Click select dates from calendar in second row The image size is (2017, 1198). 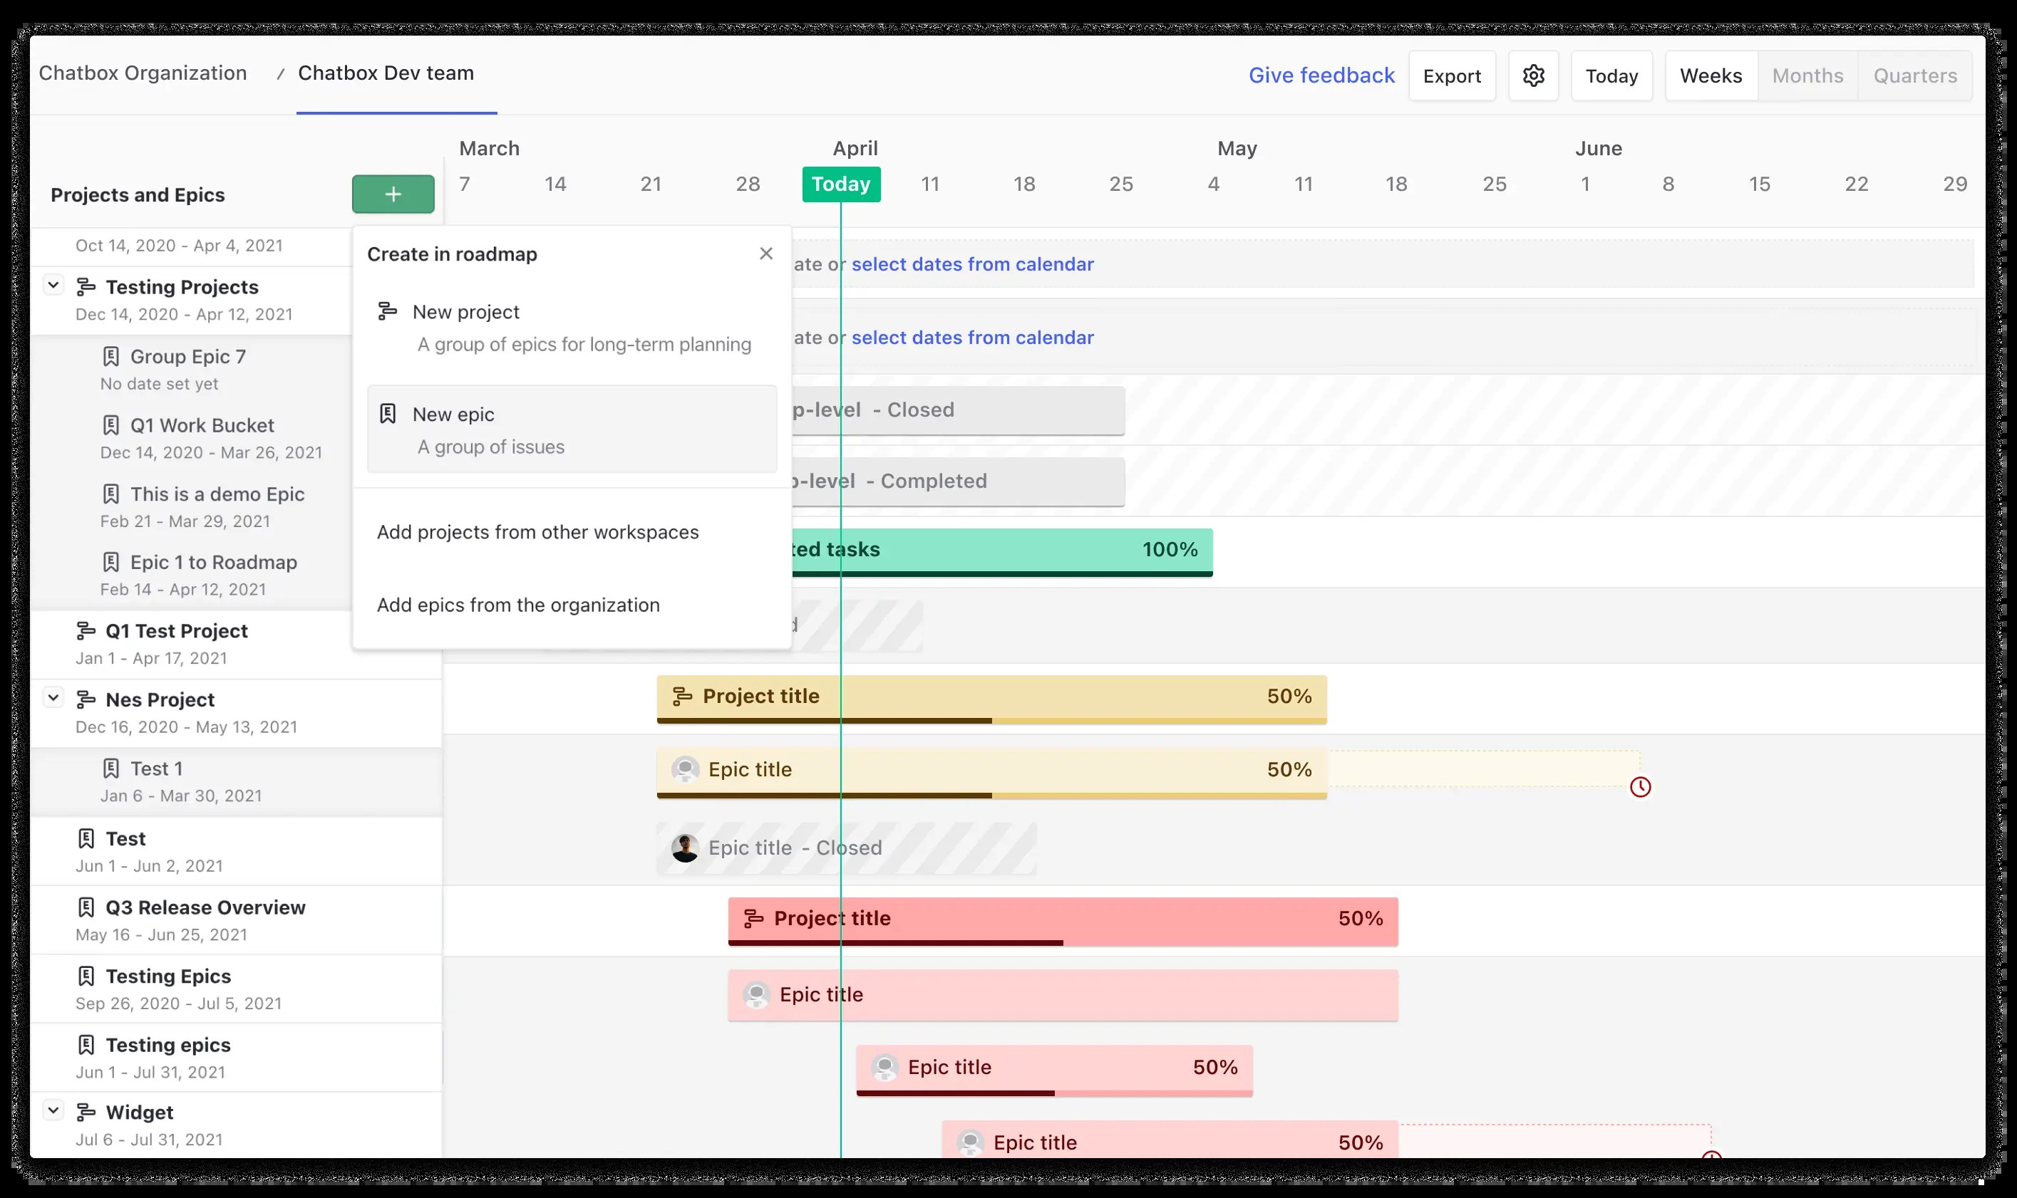tap(973, 338)
